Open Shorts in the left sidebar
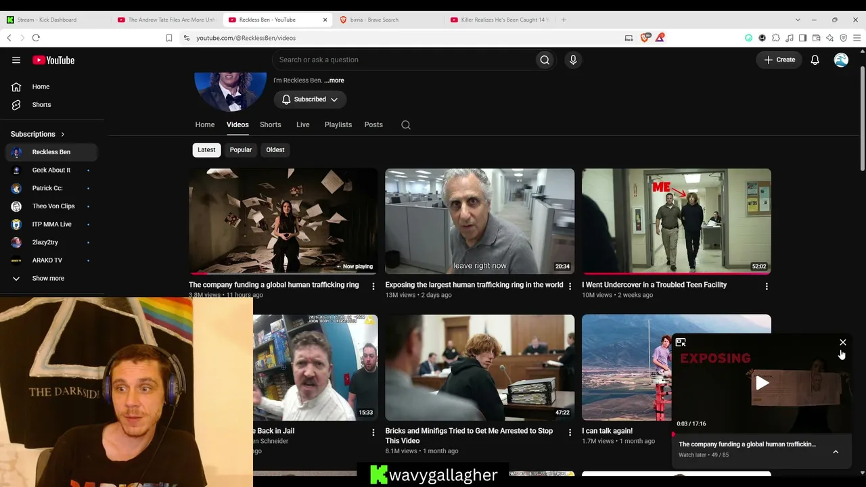The image size is (866, 487). click(x=51, y=105)
